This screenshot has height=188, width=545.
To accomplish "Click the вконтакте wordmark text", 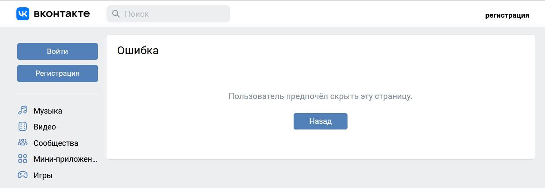I will click(61, 14).
